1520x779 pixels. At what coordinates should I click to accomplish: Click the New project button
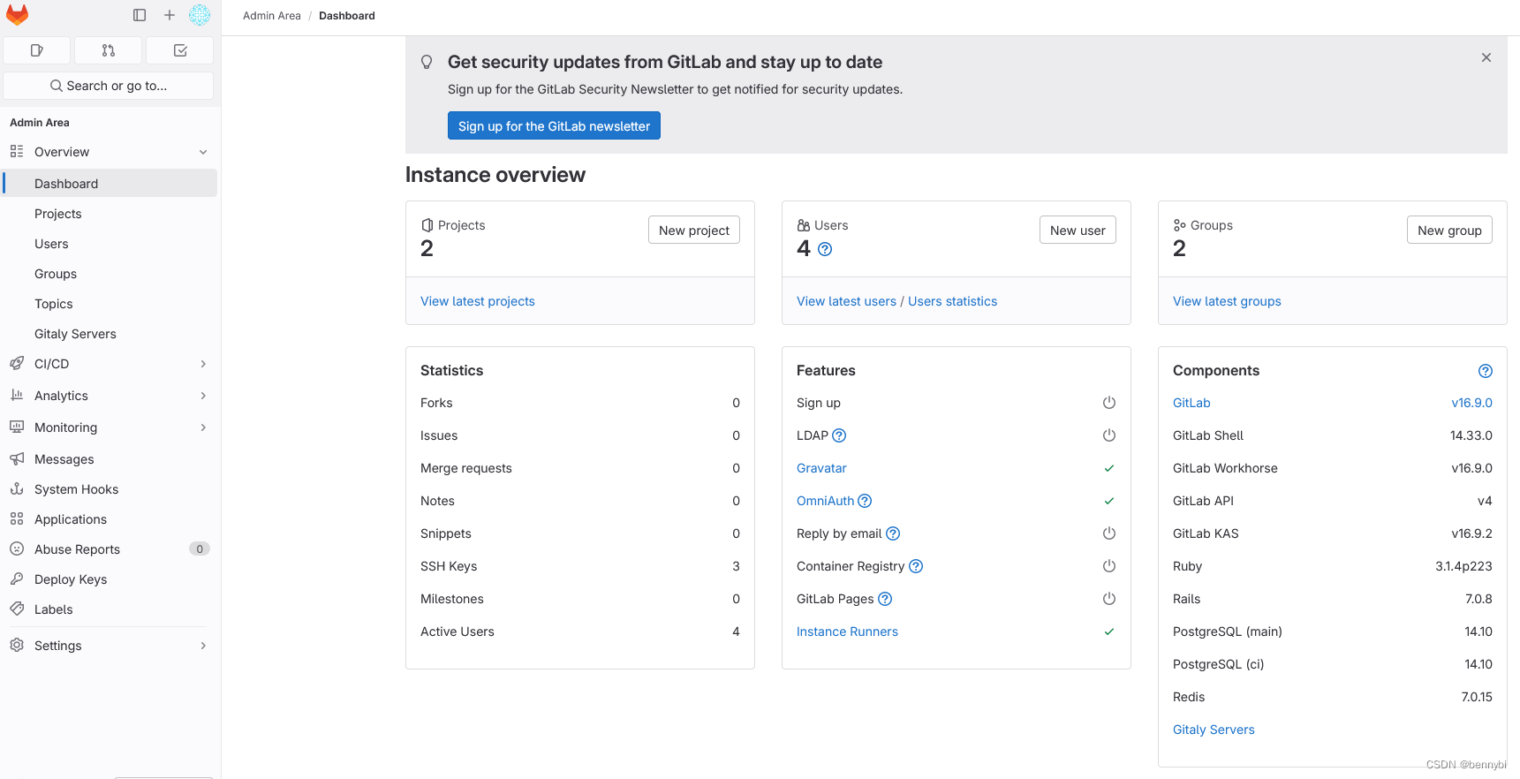click(x=694, y=231)
